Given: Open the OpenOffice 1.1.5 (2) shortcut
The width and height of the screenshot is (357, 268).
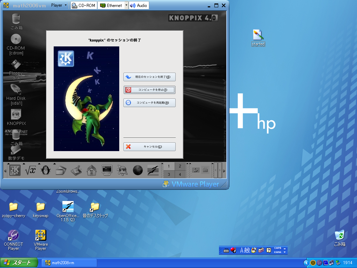Looking at the screenshot, I should pyautogui.click(x=68, y=211).
